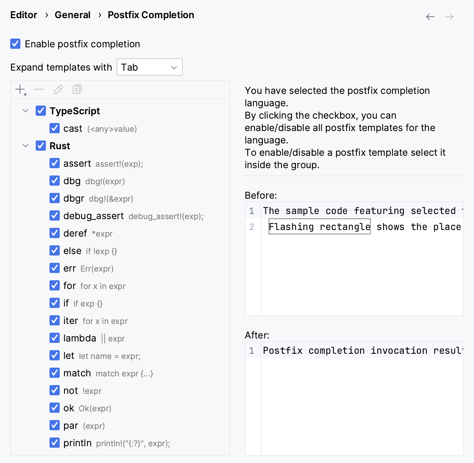Disable the Enable postfix completion checkbox
Screen dimensions: 474x463
tap(15, 44)
